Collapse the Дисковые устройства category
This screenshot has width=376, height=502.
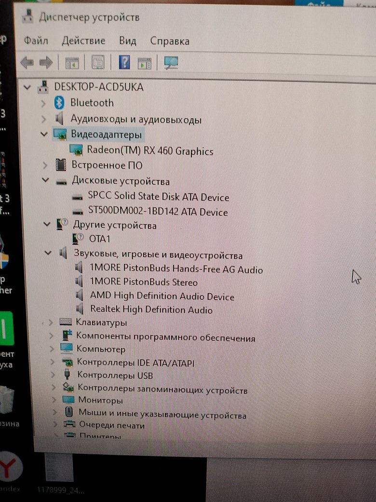tap(45, 180)
